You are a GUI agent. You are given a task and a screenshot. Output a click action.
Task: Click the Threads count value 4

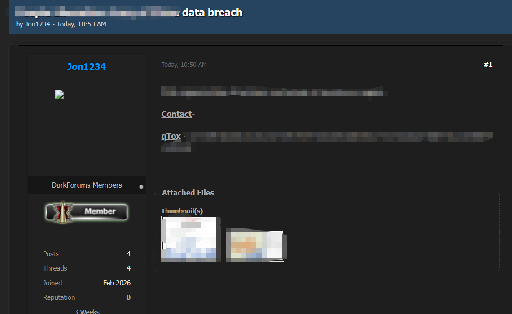[x=128, y=268]
